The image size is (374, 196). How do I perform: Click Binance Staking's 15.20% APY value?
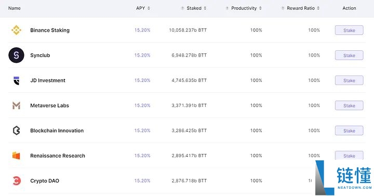pos(142,30)
